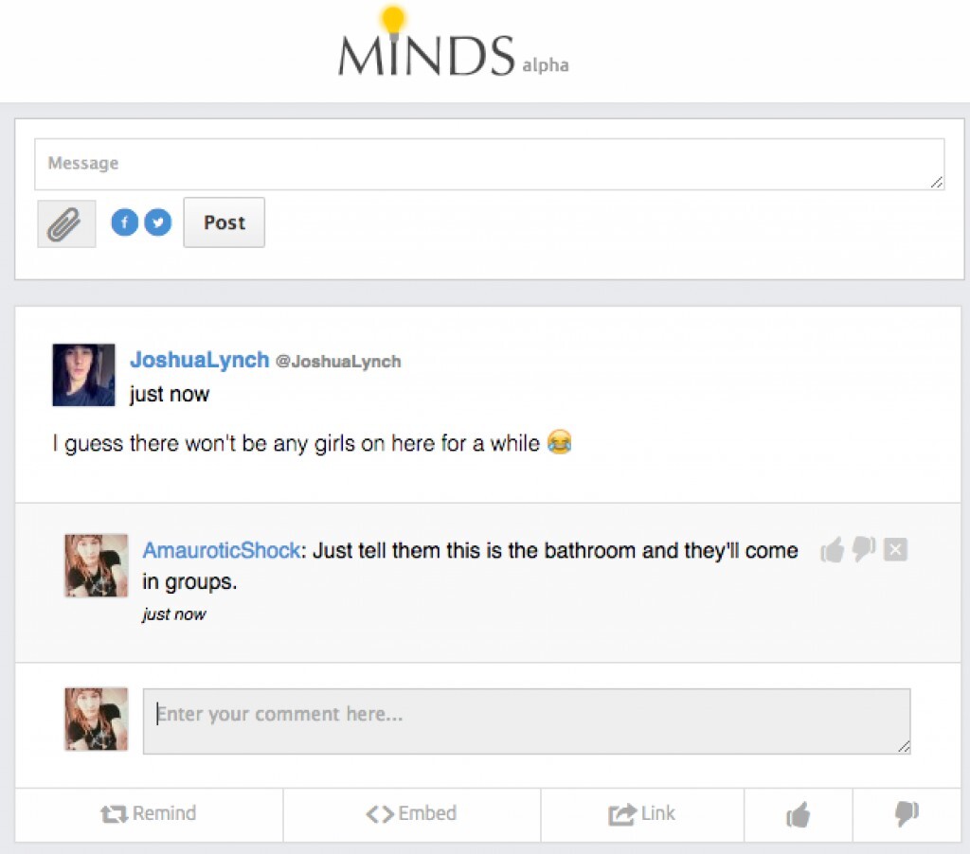Image resolution: width=970 pixels, height=854 pixels.
Task: Click AmauroticShock's avatar beside the comment
Action: click(x=97, y=566)
